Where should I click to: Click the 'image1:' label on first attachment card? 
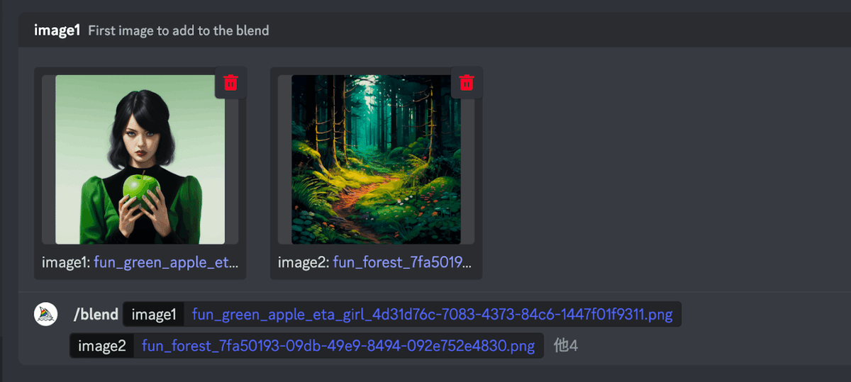[x=66, y=263]
